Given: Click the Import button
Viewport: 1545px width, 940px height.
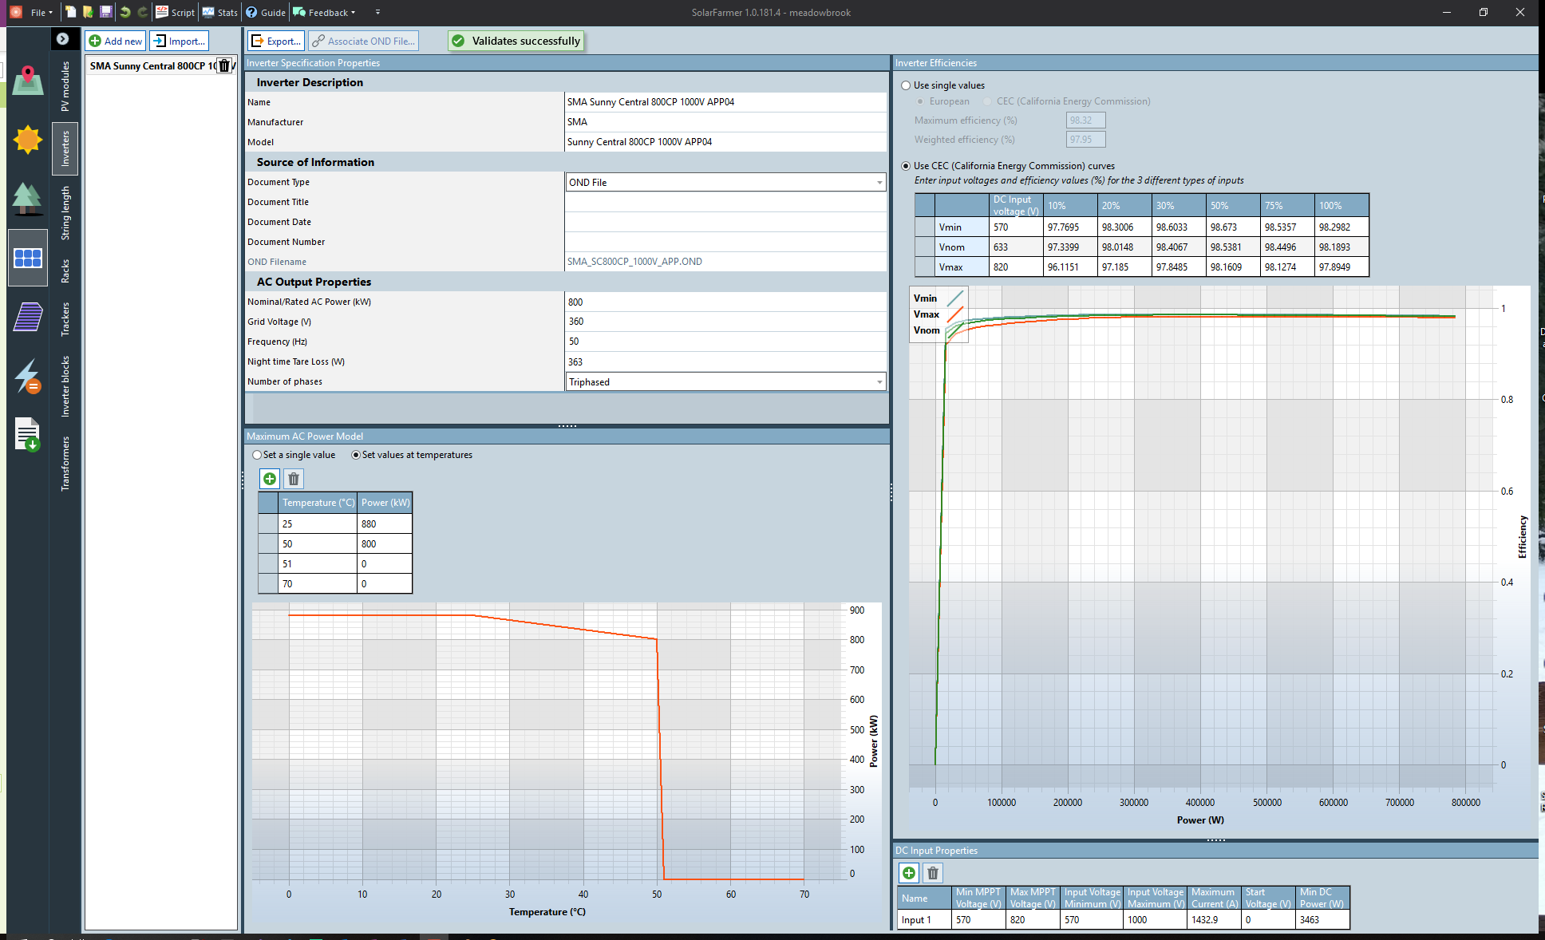Looking at the screenshot, I should [178, 41].
